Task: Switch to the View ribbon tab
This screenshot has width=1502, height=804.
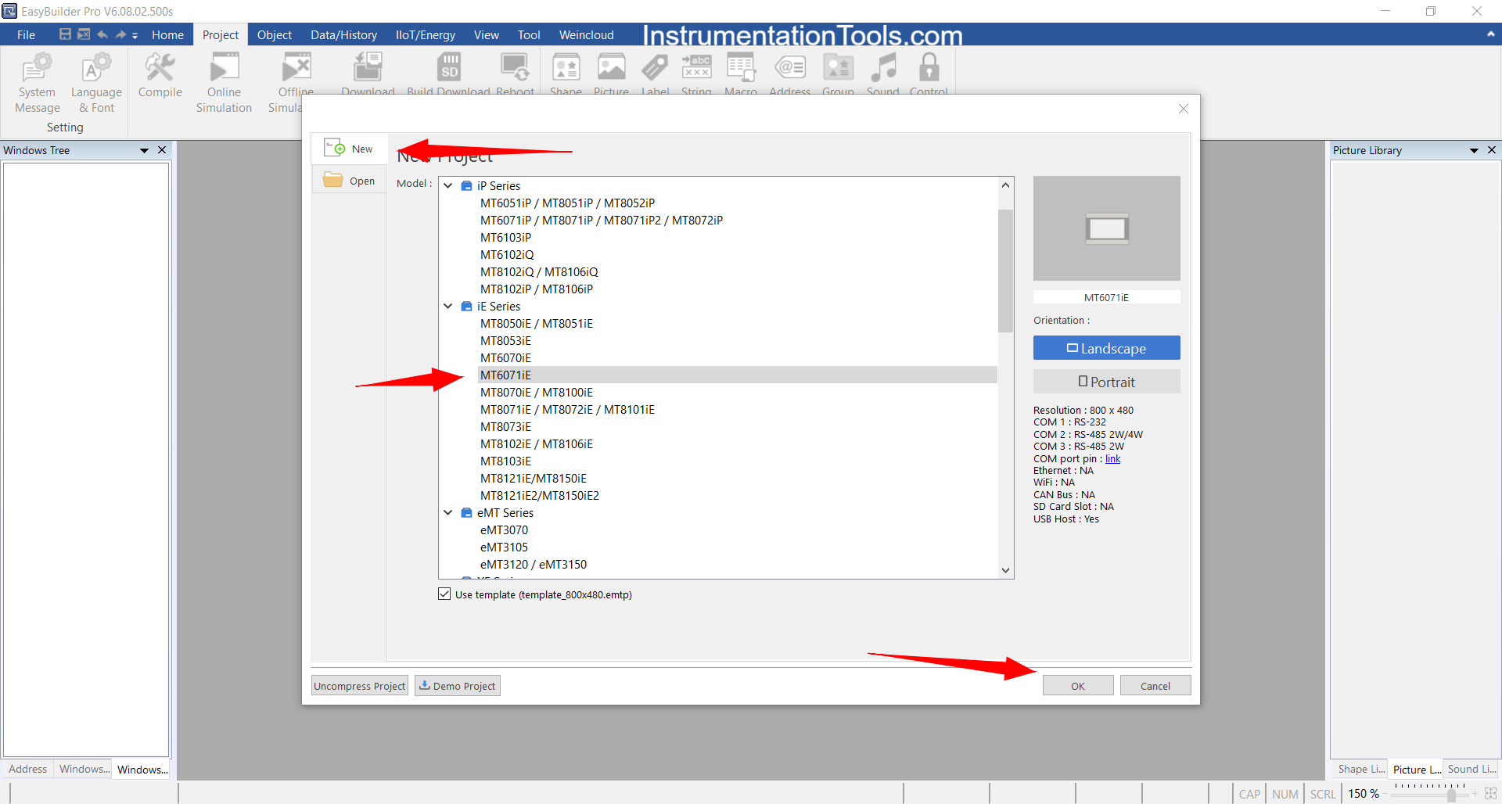Action: click(486, 34)
